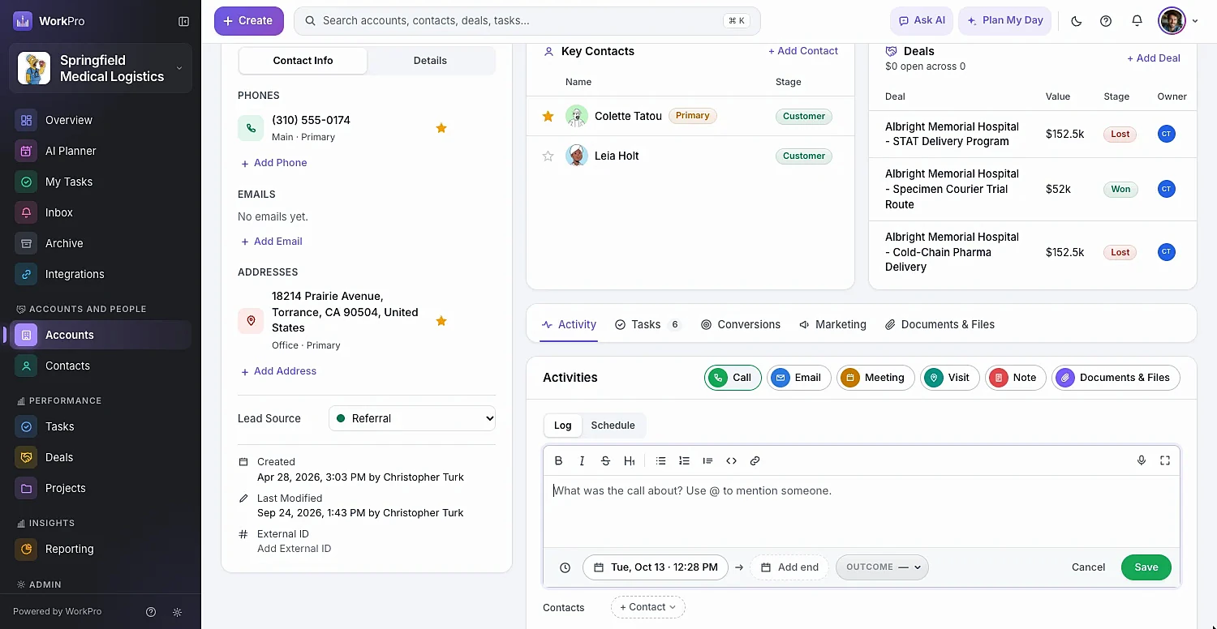Click the clock icon beside the call date
This screenshot has width=1217, height=629.
pos(565,567)
